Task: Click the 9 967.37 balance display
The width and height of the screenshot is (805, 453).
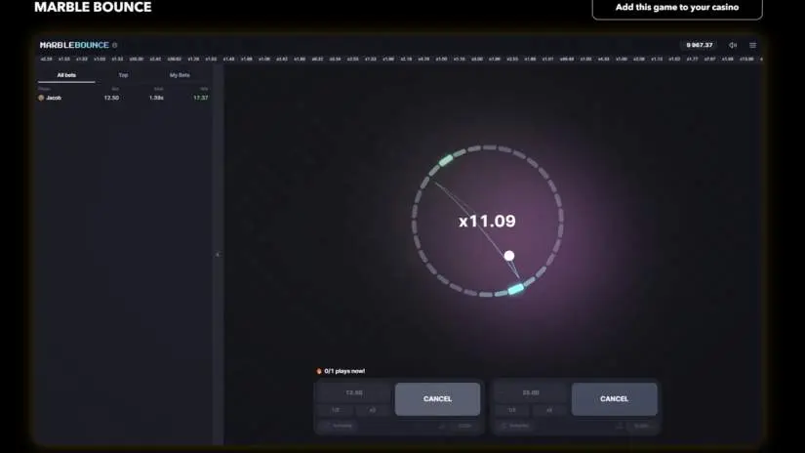Action: [x=700, y=45]
